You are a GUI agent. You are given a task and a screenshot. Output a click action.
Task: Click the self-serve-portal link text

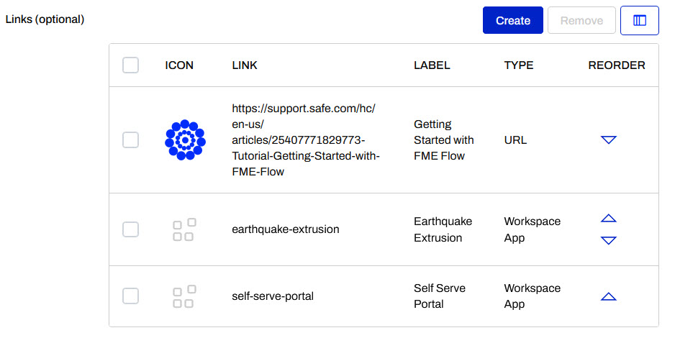point(273,296)
